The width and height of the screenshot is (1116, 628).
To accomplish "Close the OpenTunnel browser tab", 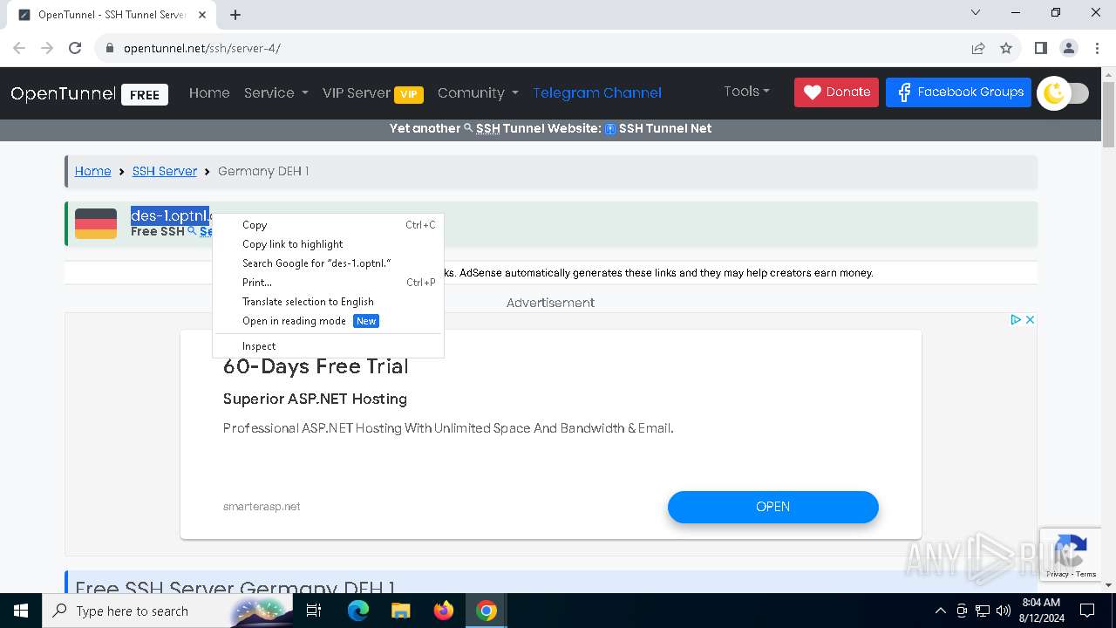I will click(x=202, y=15).
